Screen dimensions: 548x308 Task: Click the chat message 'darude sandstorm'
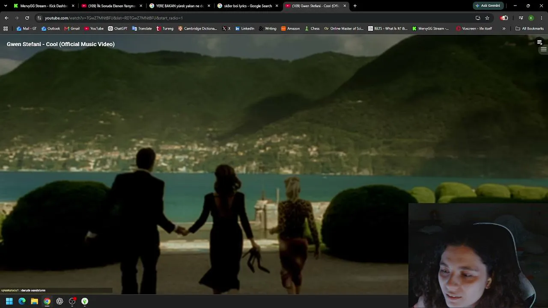33,290
